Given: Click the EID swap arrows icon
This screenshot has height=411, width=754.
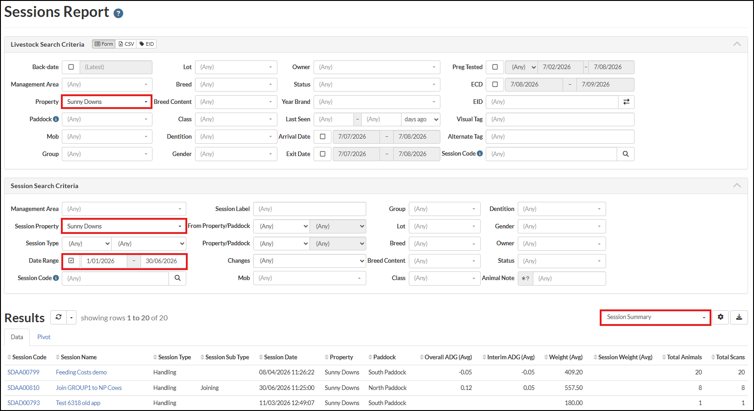Looking at the screenshot, I should [626, 102].
